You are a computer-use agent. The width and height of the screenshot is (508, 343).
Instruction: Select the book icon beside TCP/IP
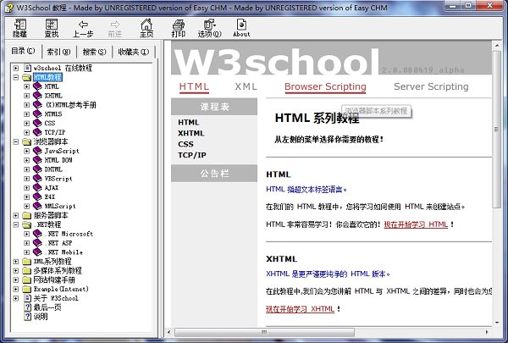point(37,132)
